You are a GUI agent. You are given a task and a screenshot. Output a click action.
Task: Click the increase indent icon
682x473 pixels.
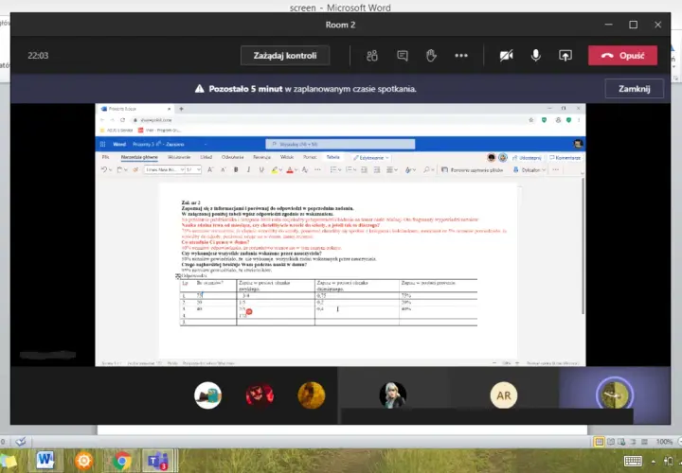tap(377, 170)
